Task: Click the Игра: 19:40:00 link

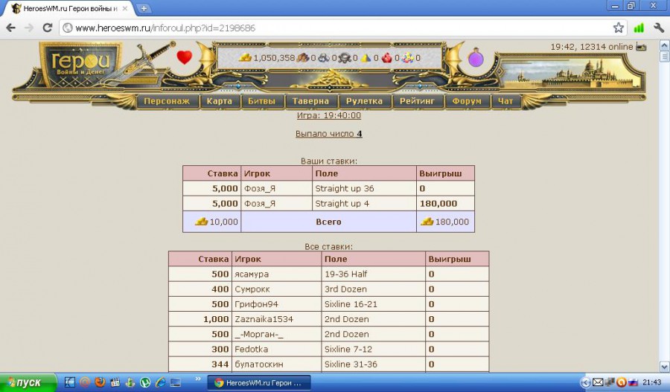Action: click(328, 115)
